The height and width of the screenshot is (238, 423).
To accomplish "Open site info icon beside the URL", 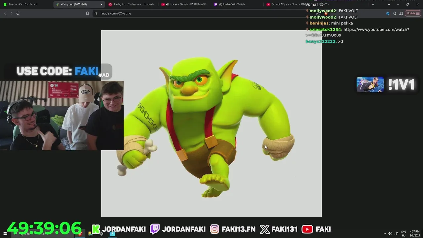I will 96,13.
